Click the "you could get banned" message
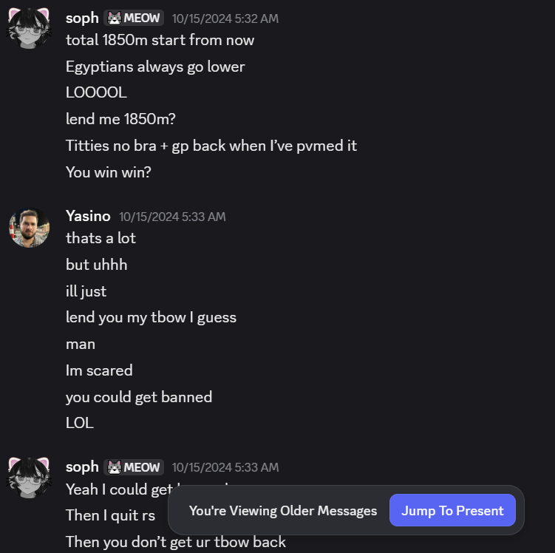This screenshot has width=555, height=553. click(x=139, y=397)
